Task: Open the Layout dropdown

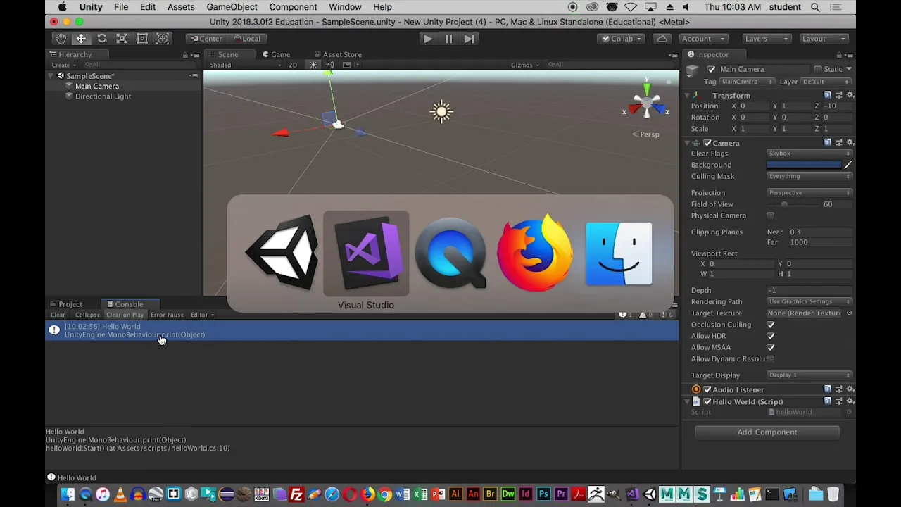Action: pos(822,39)
